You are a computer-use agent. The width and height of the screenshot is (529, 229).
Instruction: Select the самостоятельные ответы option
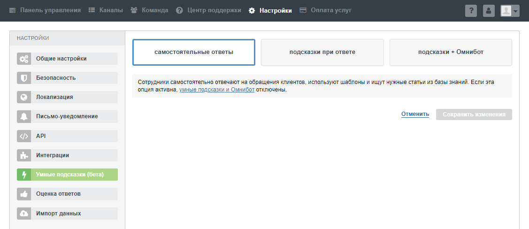click(x=194, y=52)
